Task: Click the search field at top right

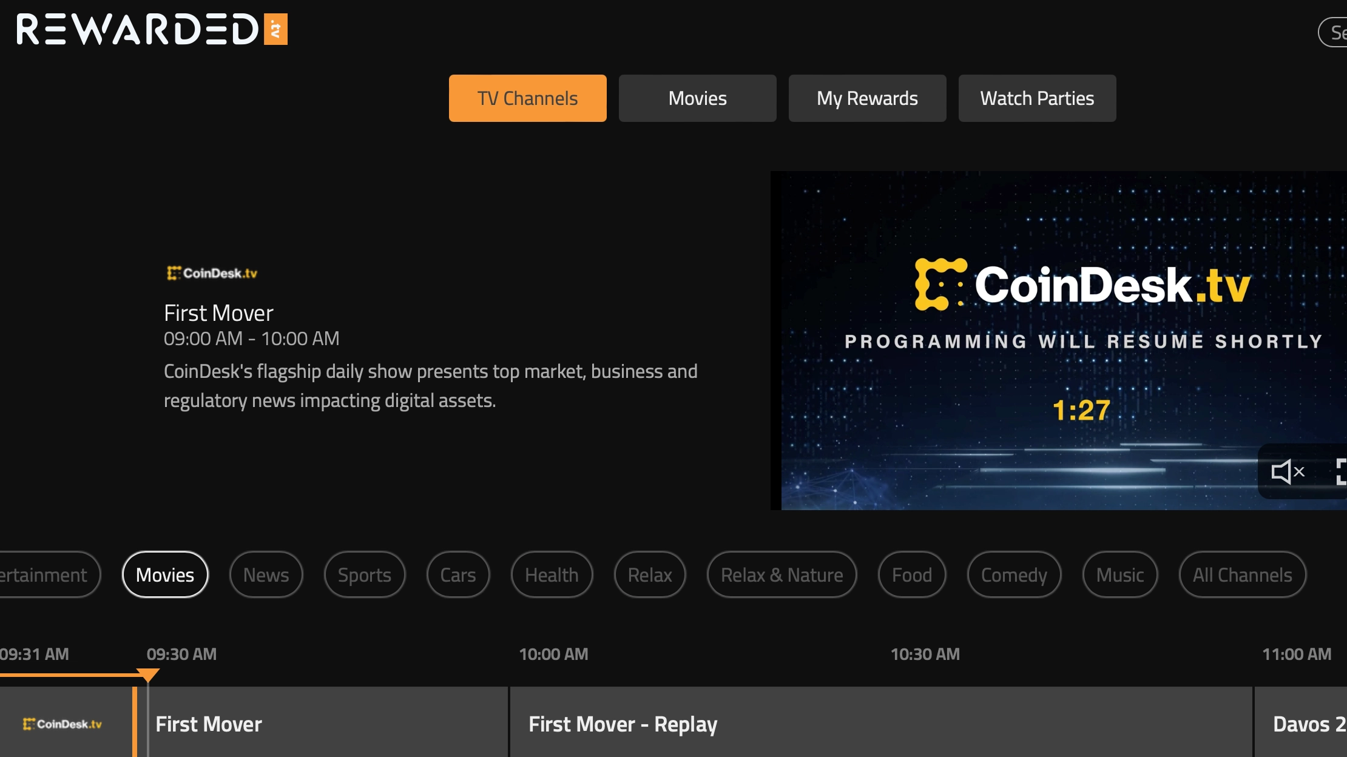Action: 1335,32
